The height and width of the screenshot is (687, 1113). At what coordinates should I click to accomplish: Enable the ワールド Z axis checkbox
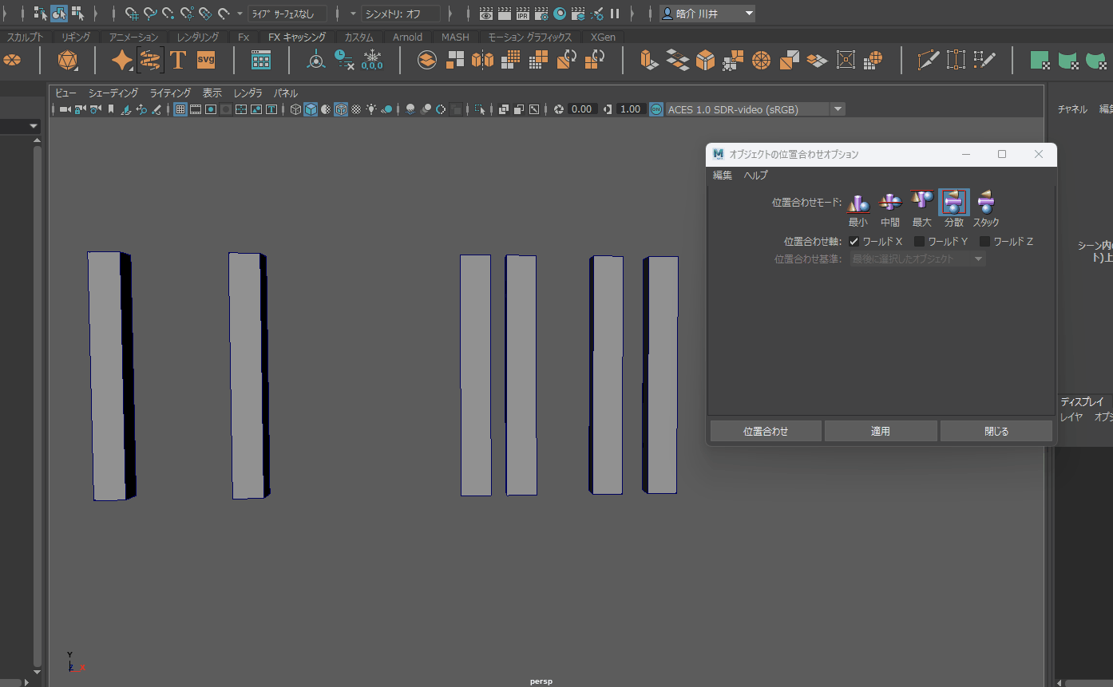984,241
